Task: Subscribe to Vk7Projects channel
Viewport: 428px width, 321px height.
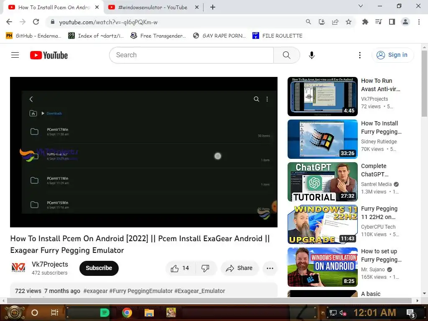Action: click(x=99, y=268)
